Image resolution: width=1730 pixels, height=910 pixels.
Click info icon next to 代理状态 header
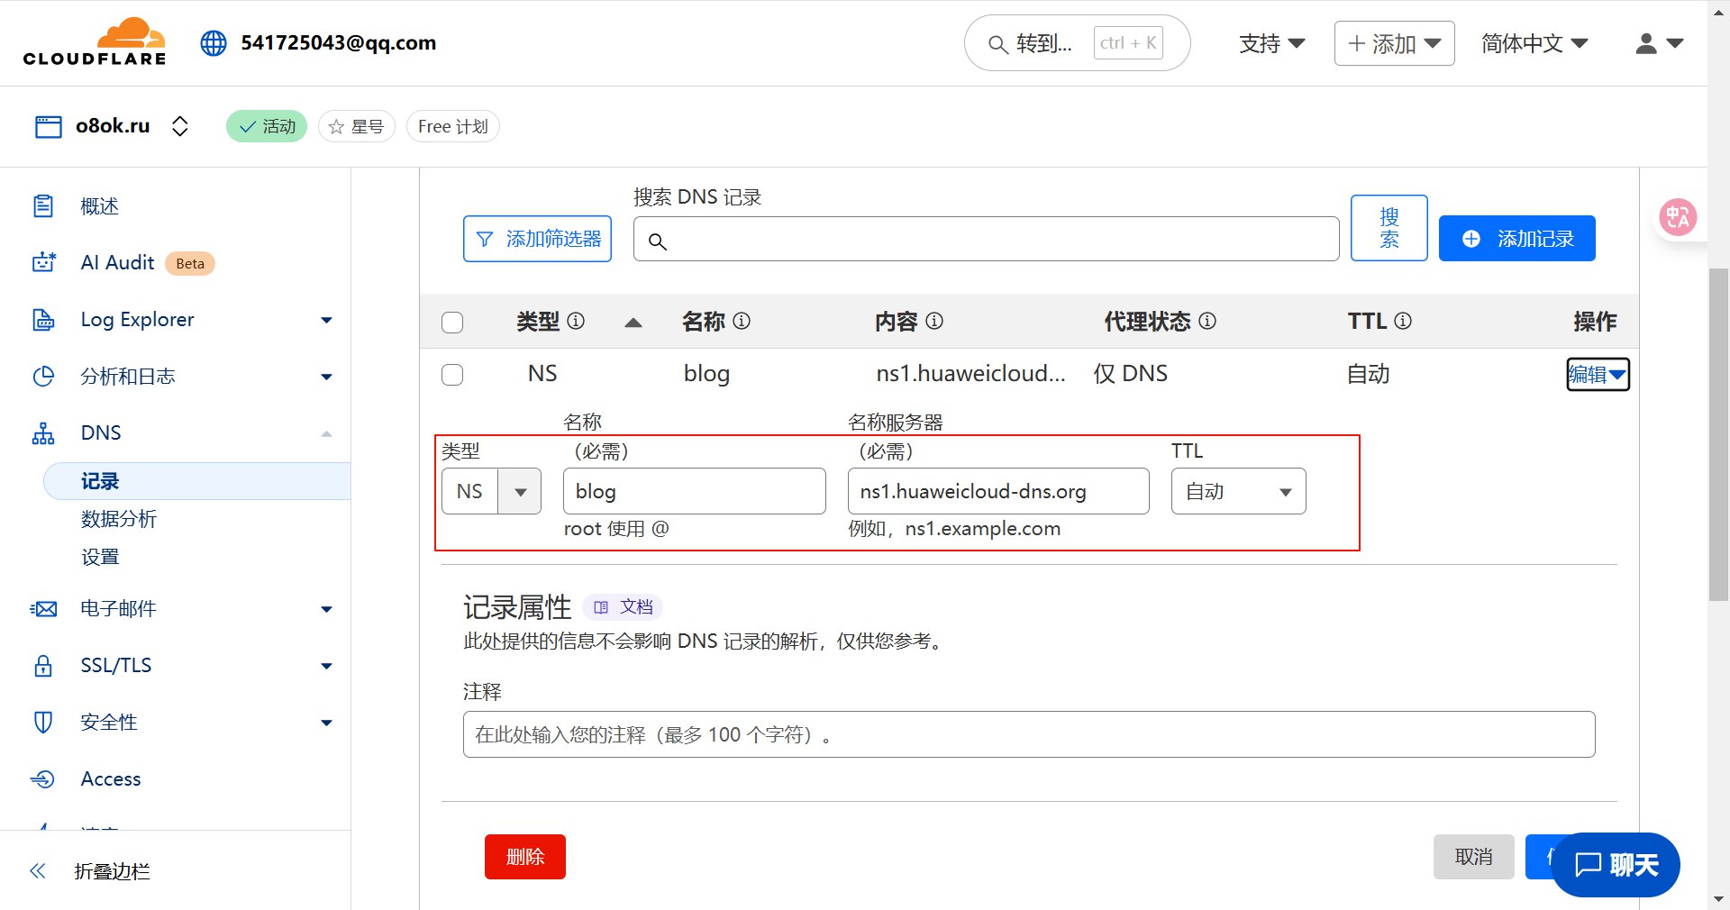tap(1207, 321)
